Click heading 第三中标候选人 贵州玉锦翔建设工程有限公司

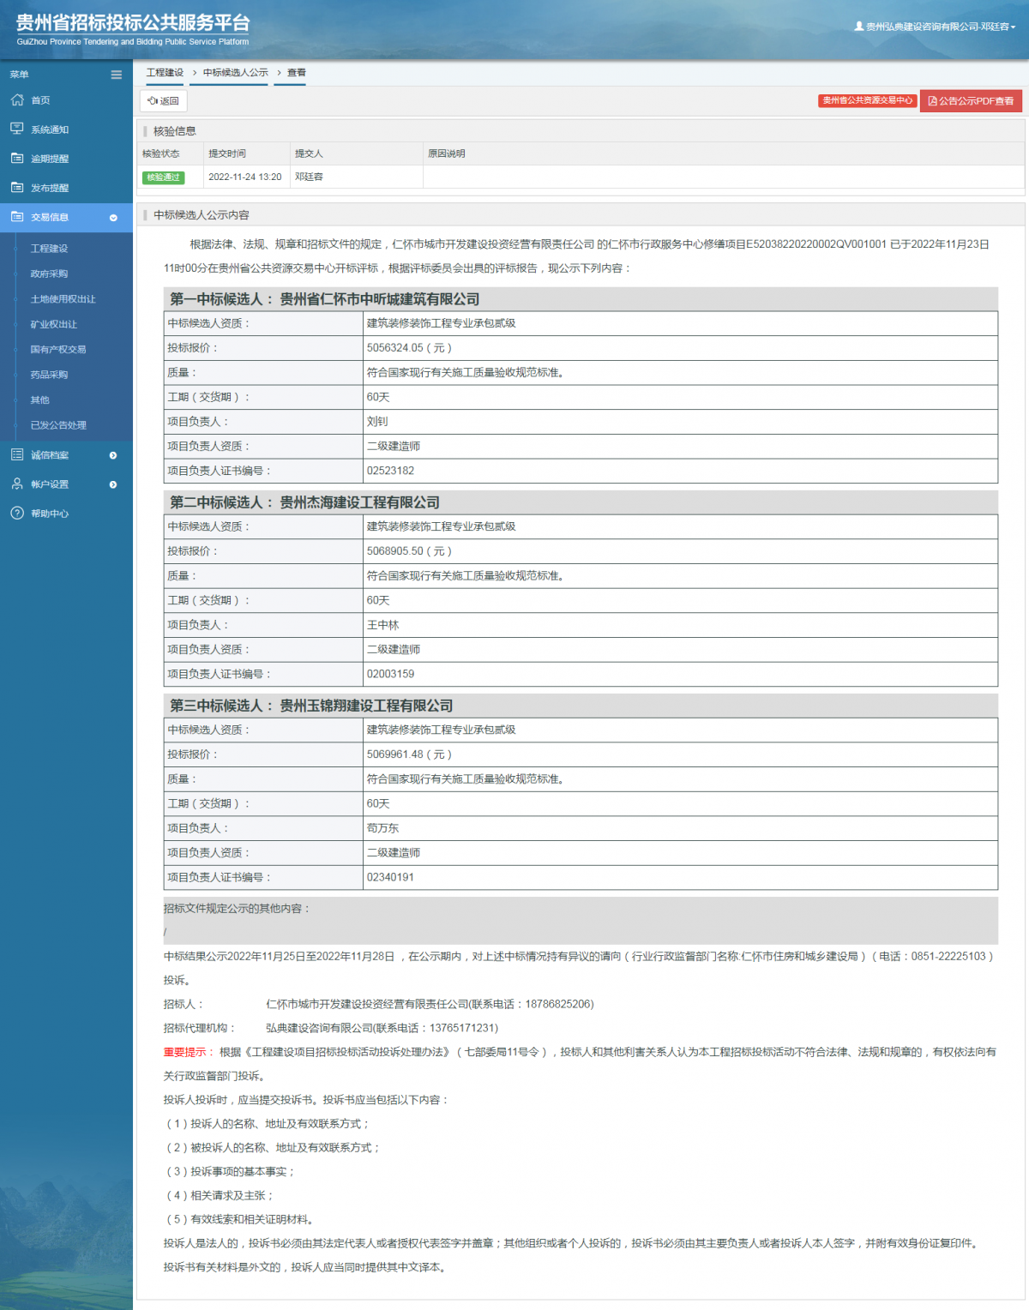pos(311,706)
